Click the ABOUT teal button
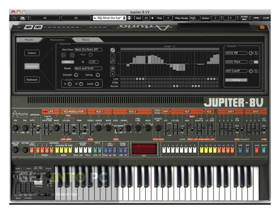This screenshot has height=214, width=280. (x=264, y=150)
